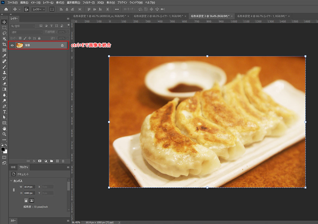Select the Spot Healing Brush tool

4,61
